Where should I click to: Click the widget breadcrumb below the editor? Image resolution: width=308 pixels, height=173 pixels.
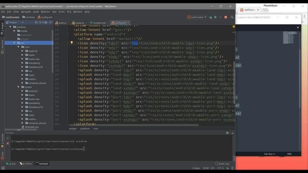pos(73,129)
